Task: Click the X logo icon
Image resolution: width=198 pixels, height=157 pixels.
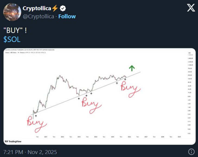Action: [x=191, y=8]
